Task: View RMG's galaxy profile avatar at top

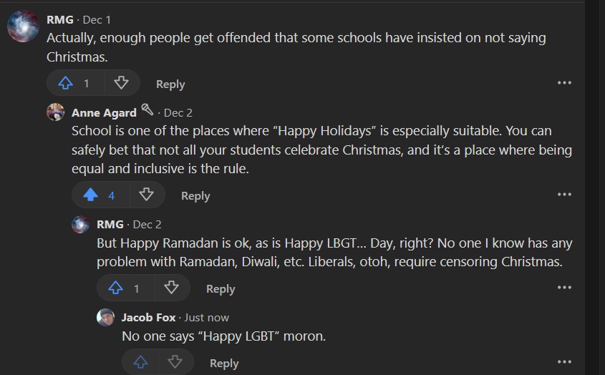Action: 23,27
